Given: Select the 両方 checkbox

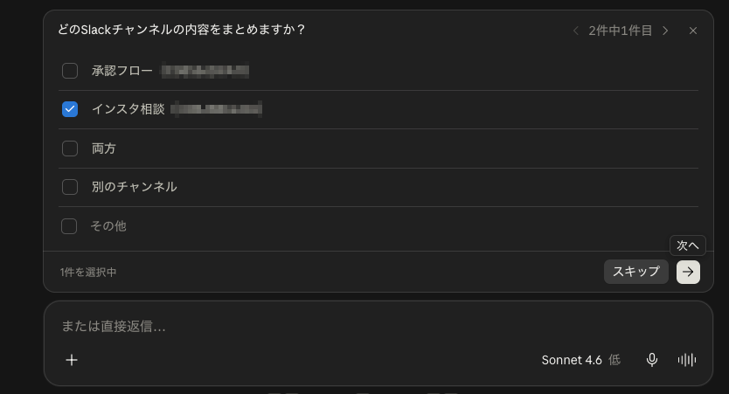Looking at the screenshot, I should tap(70, 149).
